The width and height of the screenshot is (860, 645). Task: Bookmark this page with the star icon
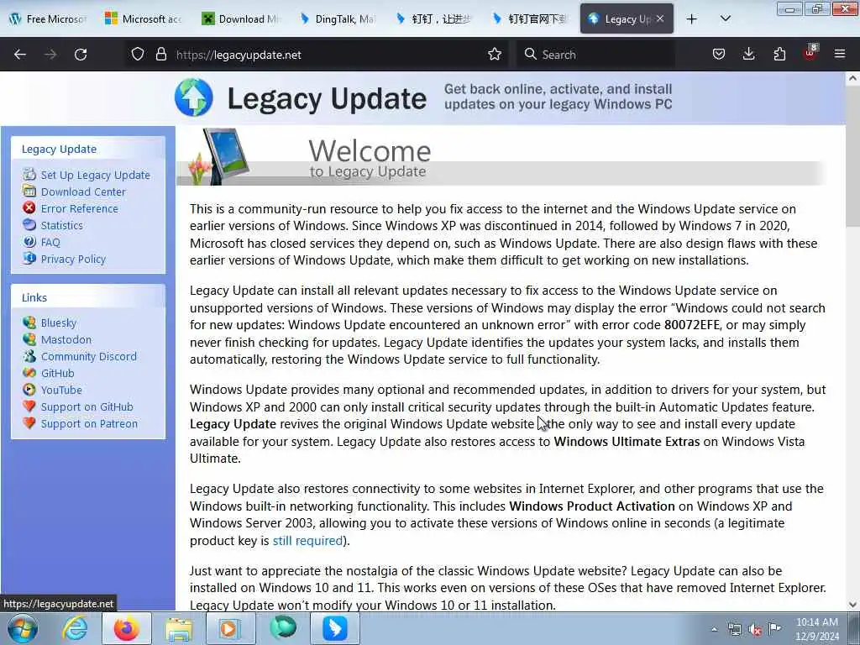pos(495,55)
